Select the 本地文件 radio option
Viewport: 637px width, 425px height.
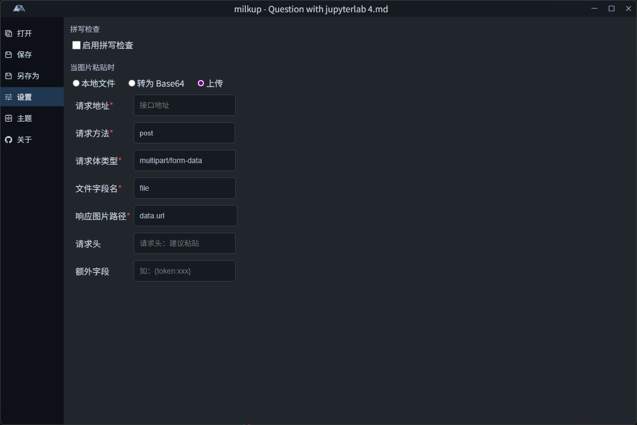[x=76, y=83]
